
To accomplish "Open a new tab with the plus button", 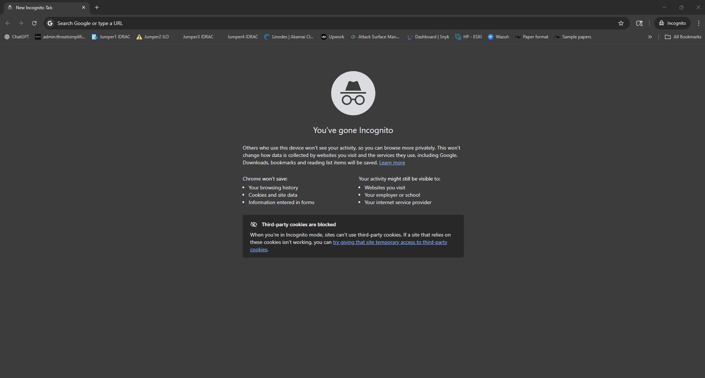I will [97, 7].
